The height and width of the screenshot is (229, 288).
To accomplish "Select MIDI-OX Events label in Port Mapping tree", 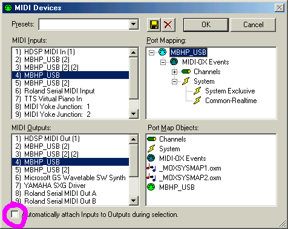I will [206, 62].
